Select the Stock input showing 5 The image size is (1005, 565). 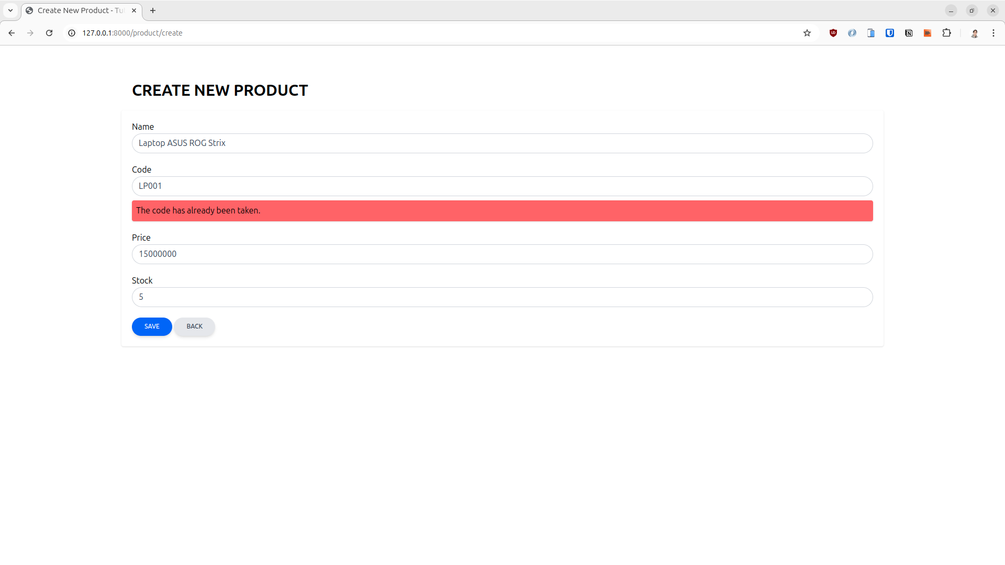coord(502,297)
